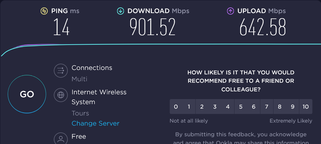The height and width of the screenshot is (144, 321).
Task: Select rating 0 on recommendation scale
Action: pyautogui.click(x=176, y=107)
